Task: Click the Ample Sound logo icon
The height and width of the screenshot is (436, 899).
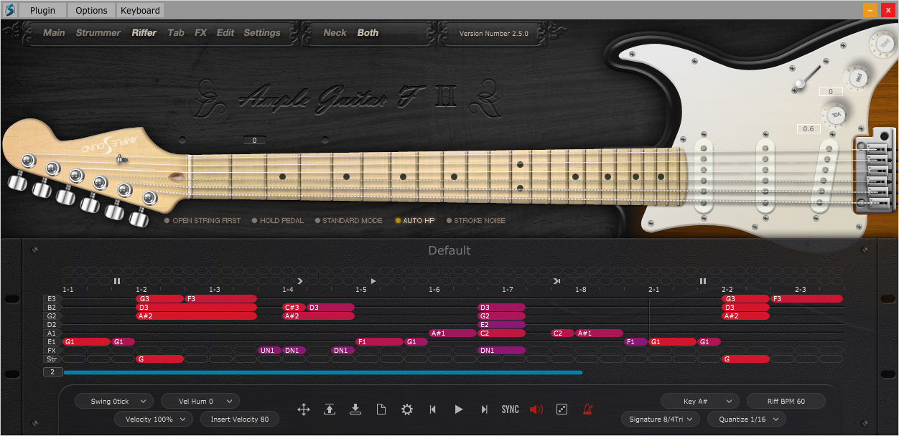Action: tap(10, 10)
